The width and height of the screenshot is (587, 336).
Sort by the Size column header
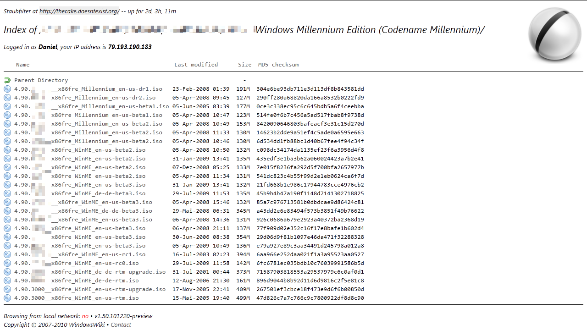pos(245,65)
